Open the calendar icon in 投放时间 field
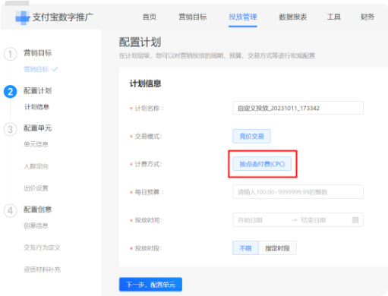This screenshot has width=388, height=296. click(355, 220)
